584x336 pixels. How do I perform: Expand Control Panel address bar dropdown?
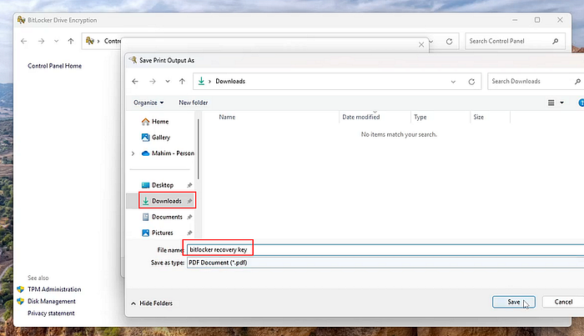tap(431, 42)
